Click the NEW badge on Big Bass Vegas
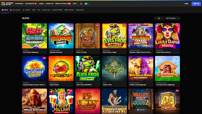This screenshot has height=114, width=202. (x=150, y=26)
